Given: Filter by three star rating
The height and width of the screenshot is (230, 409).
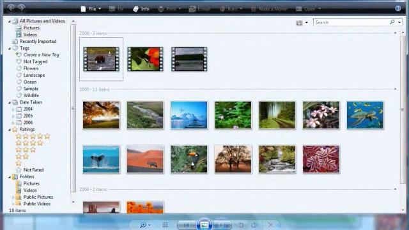Looking at the screenshot, I should 26,149.
